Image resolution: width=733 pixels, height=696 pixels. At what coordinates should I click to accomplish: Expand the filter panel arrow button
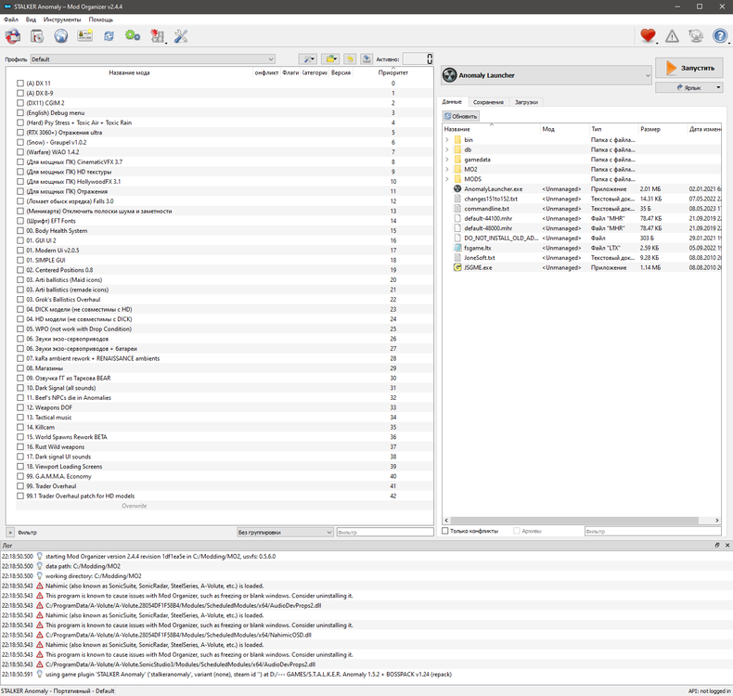[x=10, y=533]
